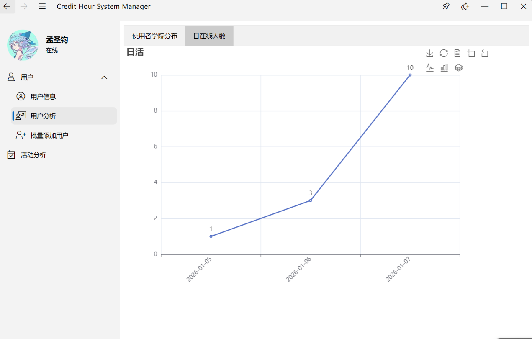Switch to the 使用者学院分布 tab
The height and width of the screenshot is (339, 532).
[x=155, y=36]
